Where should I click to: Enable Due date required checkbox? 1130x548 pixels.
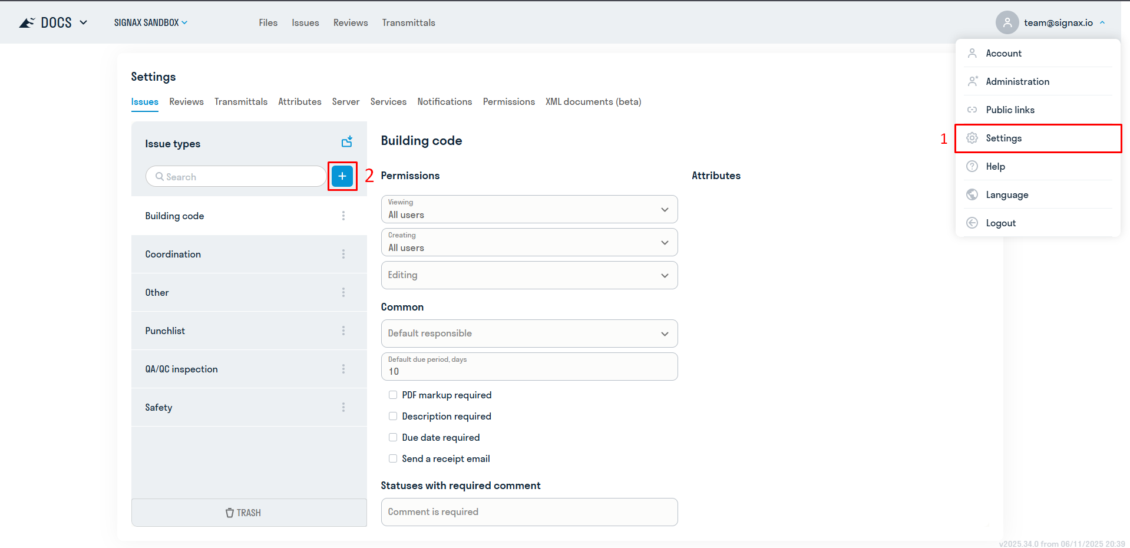click(x=393, y=437)
